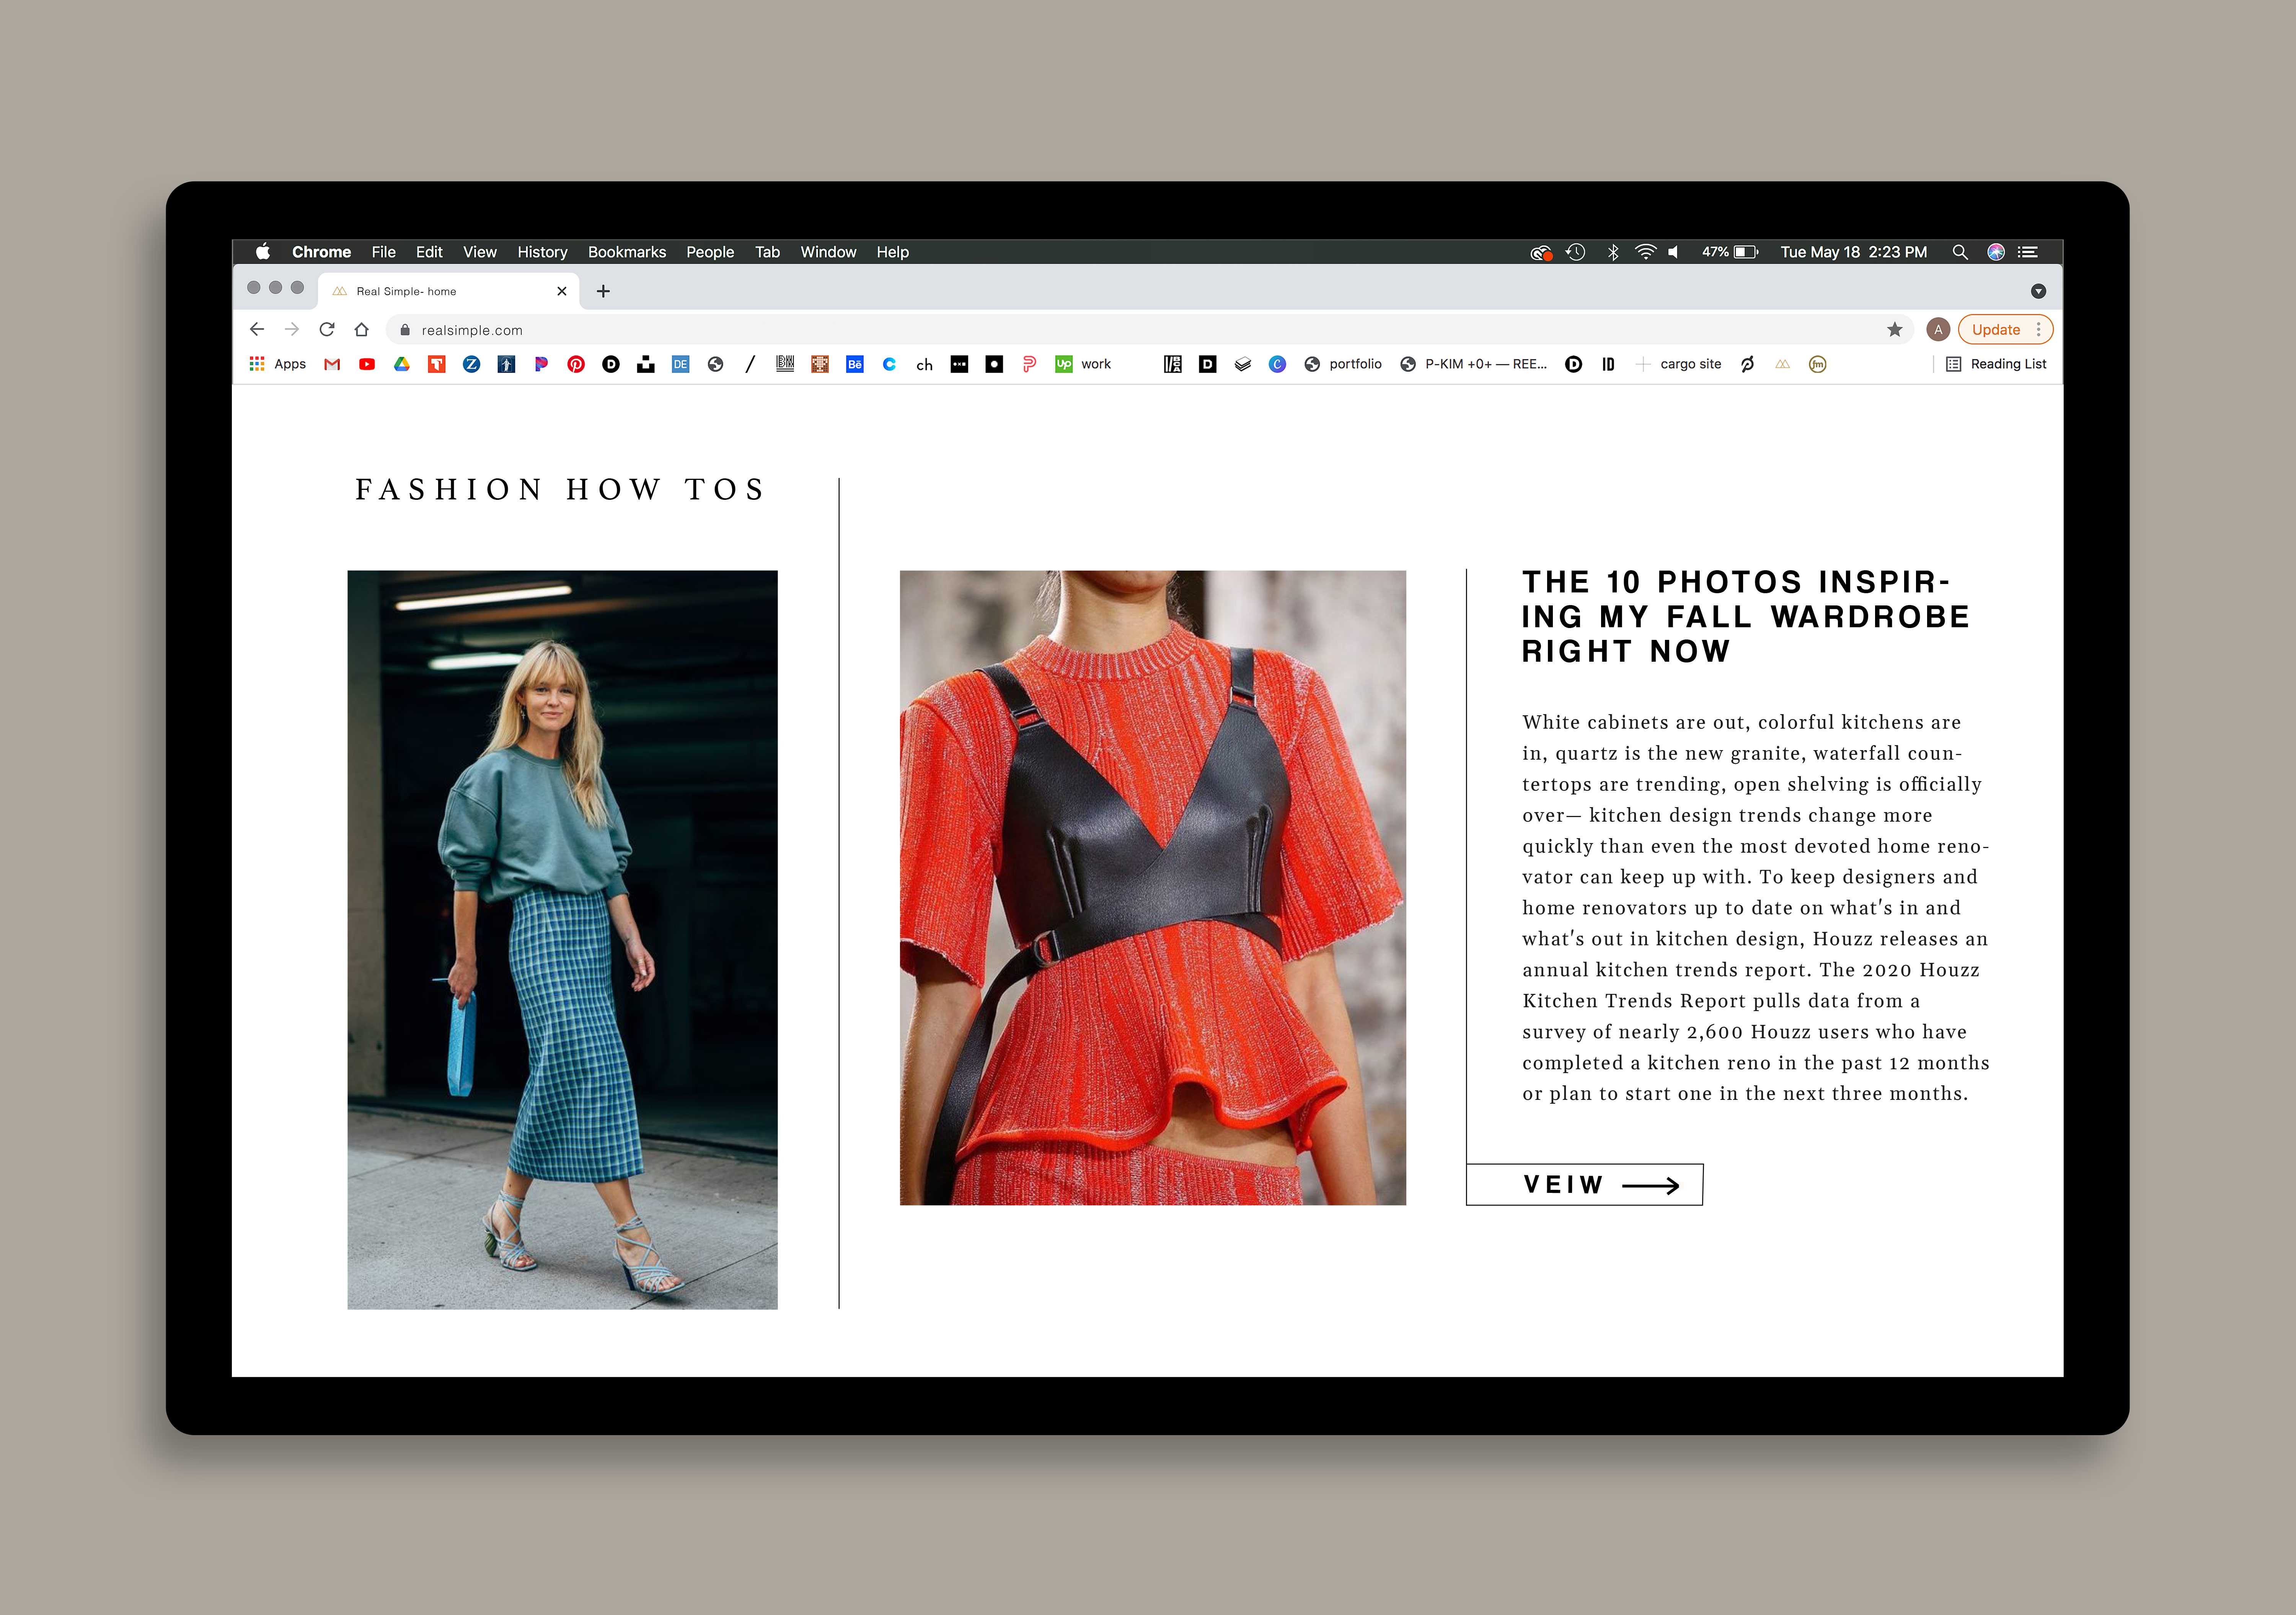The width and height of the screenshot is (2296, 1615).
Task: Open Spotlight search in menu bar
Action: 1960,252
